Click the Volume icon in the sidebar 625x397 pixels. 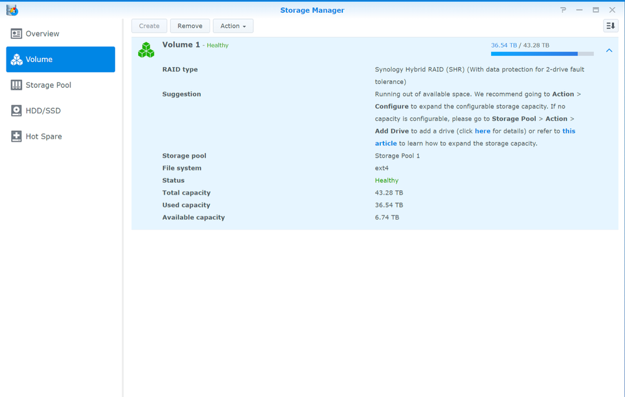click(x=16, y=59)
